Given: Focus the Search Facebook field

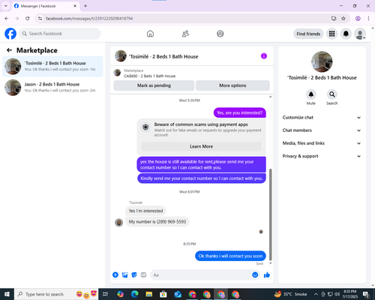Looking at the screenshot, I should pos(60,34).
